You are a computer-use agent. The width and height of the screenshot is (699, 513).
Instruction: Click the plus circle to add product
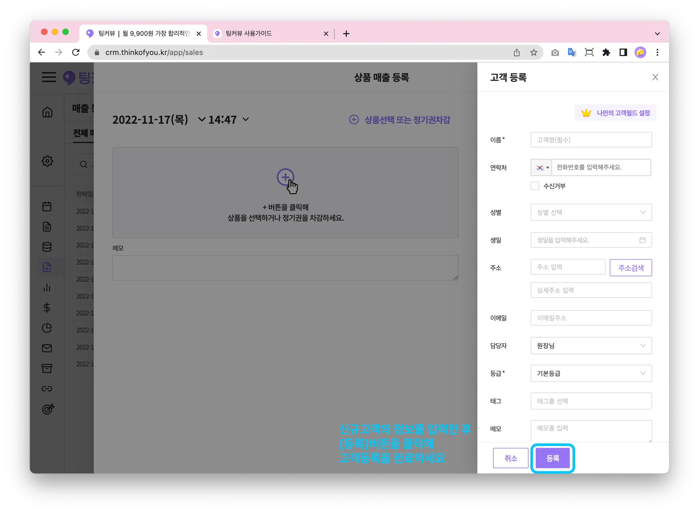pos(285,177)
